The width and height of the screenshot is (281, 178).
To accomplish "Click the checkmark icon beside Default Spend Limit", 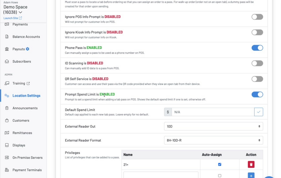I will [259, 112].
